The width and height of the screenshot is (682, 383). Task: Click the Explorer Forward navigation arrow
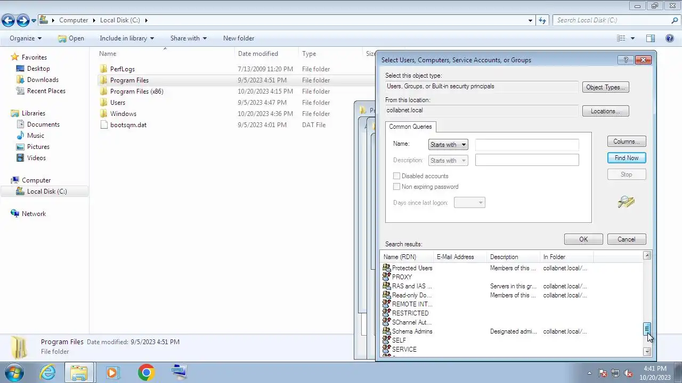(x=23, y=20)
